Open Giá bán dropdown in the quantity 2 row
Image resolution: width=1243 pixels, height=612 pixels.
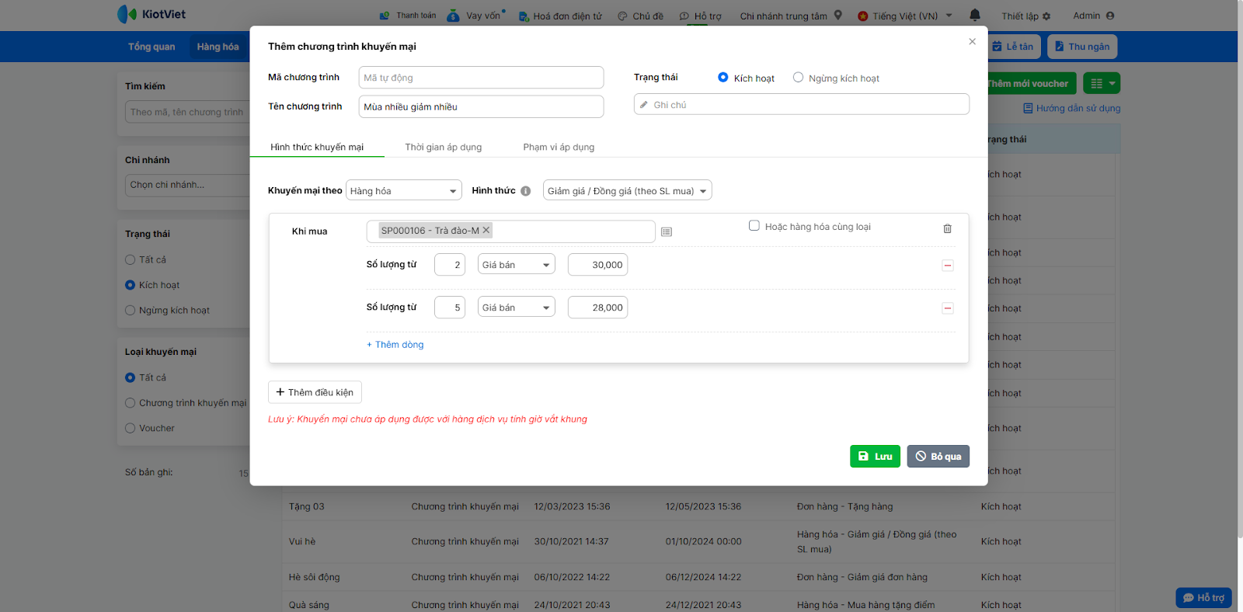[517, 265]
